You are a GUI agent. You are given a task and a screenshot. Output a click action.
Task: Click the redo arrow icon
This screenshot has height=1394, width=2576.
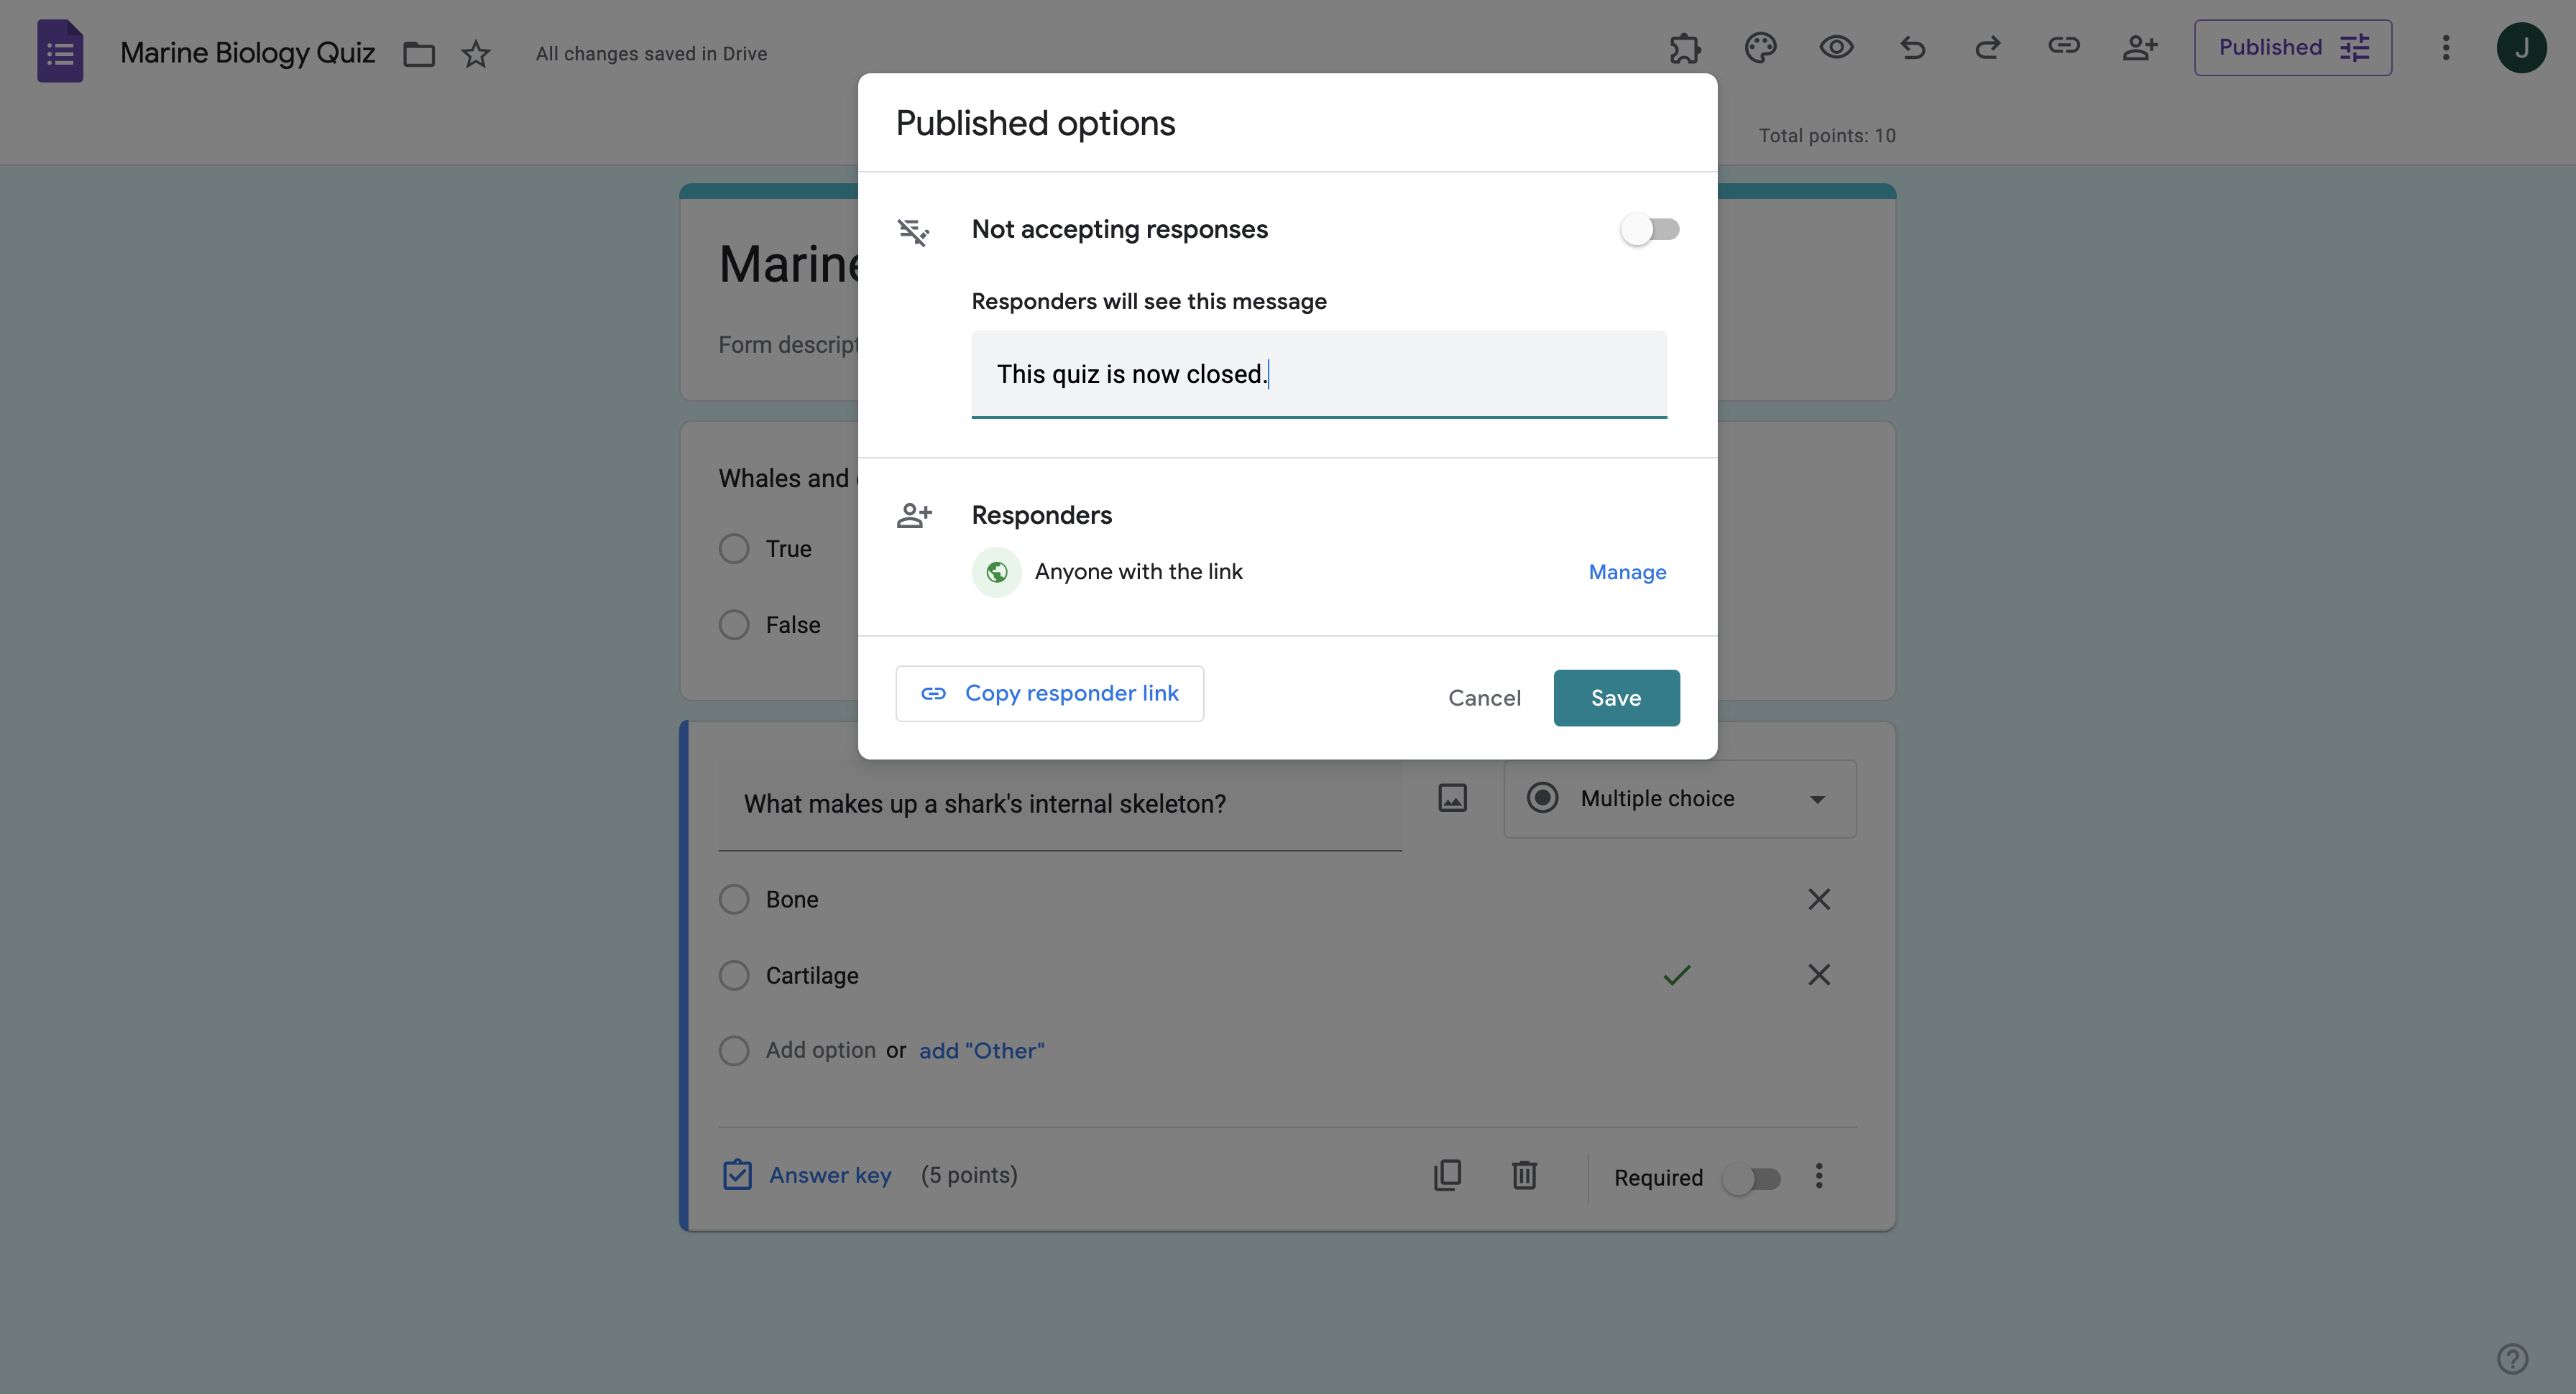1988,48
